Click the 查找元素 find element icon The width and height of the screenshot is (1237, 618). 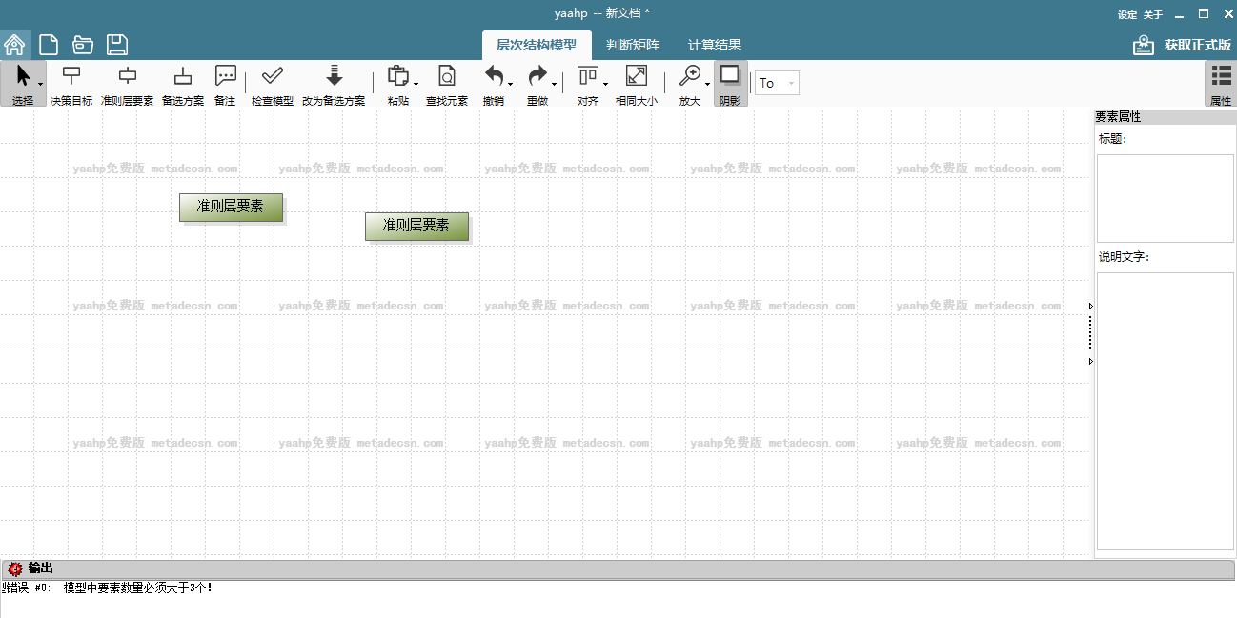click(446, 84)
